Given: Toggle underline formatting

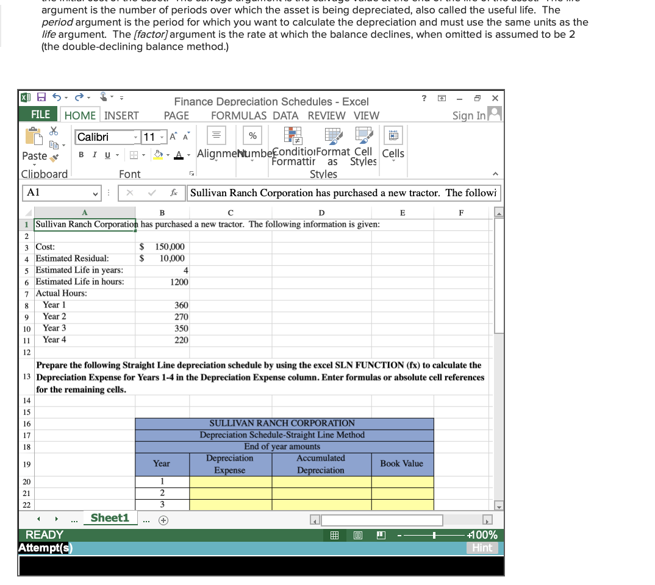Looking at the screenshot, I should pyautogui.click(x=106, y=154).
